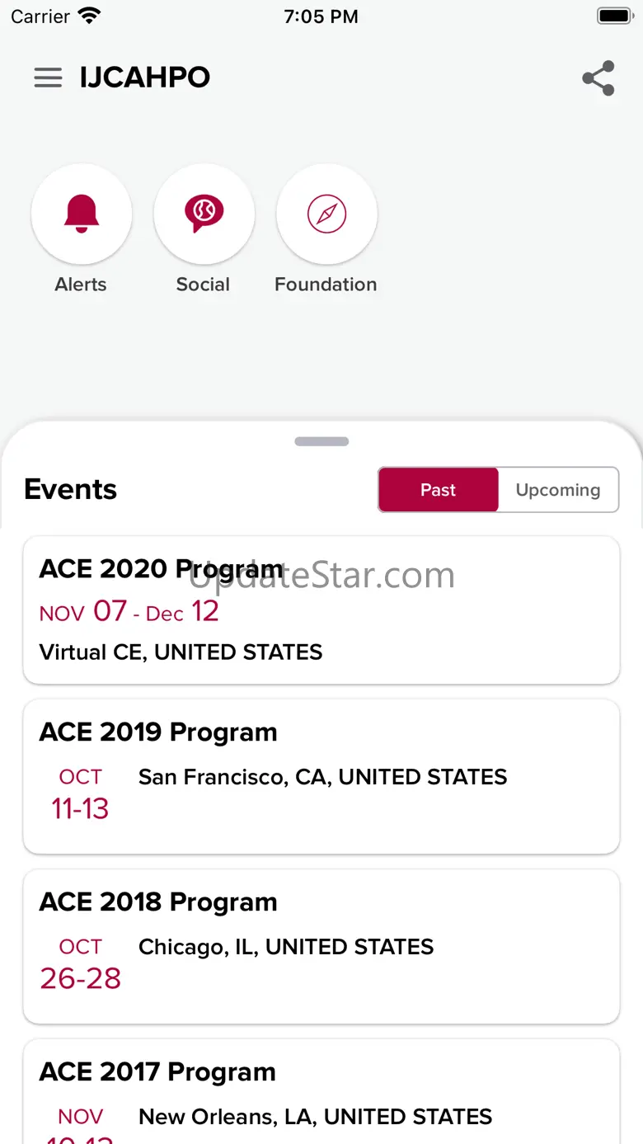Tap the Foundation label text
The height and width of the screenshot is (1144, 643).
[x=326, y=285]
